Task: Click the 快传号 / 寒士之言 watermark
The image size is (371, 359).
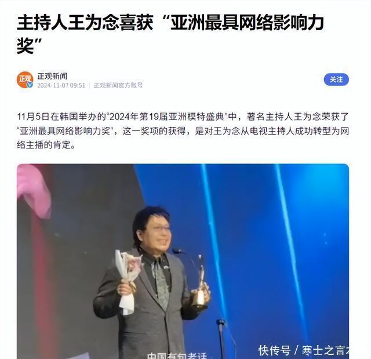Action: pos(304,350)
